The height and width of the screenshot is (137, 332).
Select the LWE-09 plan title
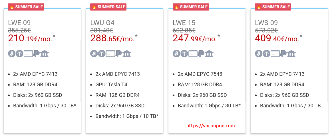coord(19,23)
